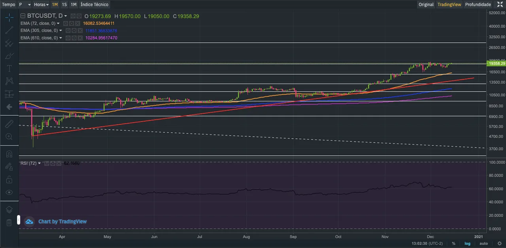Open settings gear for RSI 72 indicator
The height and width of the screenshot is (248, 506).
coord(53,163)
